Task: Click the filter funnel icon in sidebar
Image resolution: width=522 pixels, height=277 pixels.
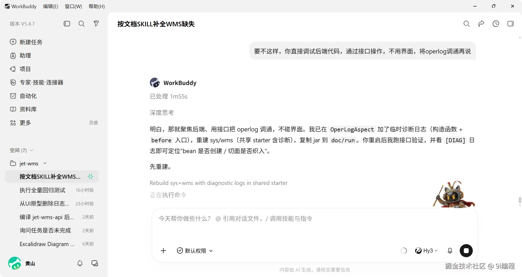Action: click(x=96, y=24)
